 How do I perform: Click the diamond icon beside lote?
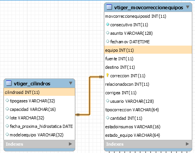coord(7,117)
